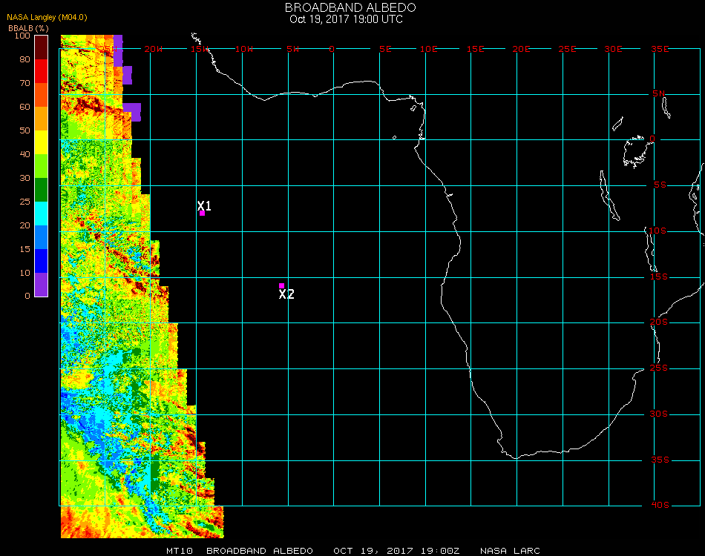The height and width of the screenshot is (556, 705).
Task: Click the 35S latitude label
Action: [x=660, y=460]
